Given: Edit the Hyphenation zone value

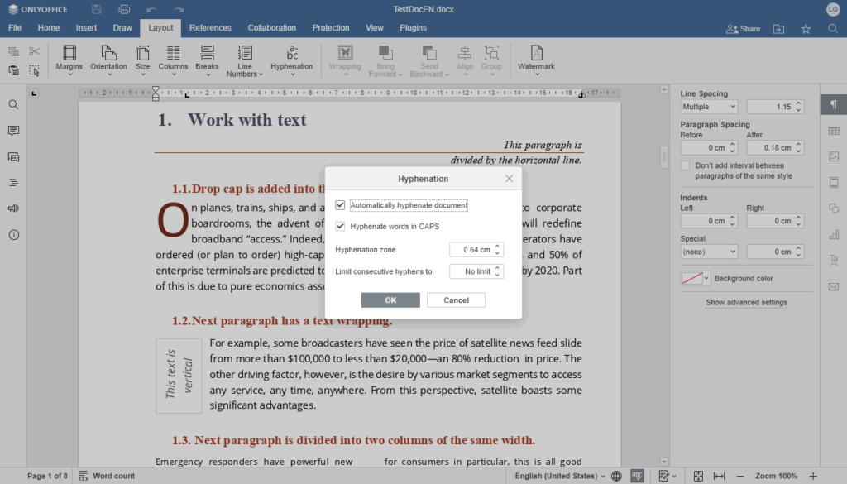Looking at the screenshot, I should [x=471, y=249].
